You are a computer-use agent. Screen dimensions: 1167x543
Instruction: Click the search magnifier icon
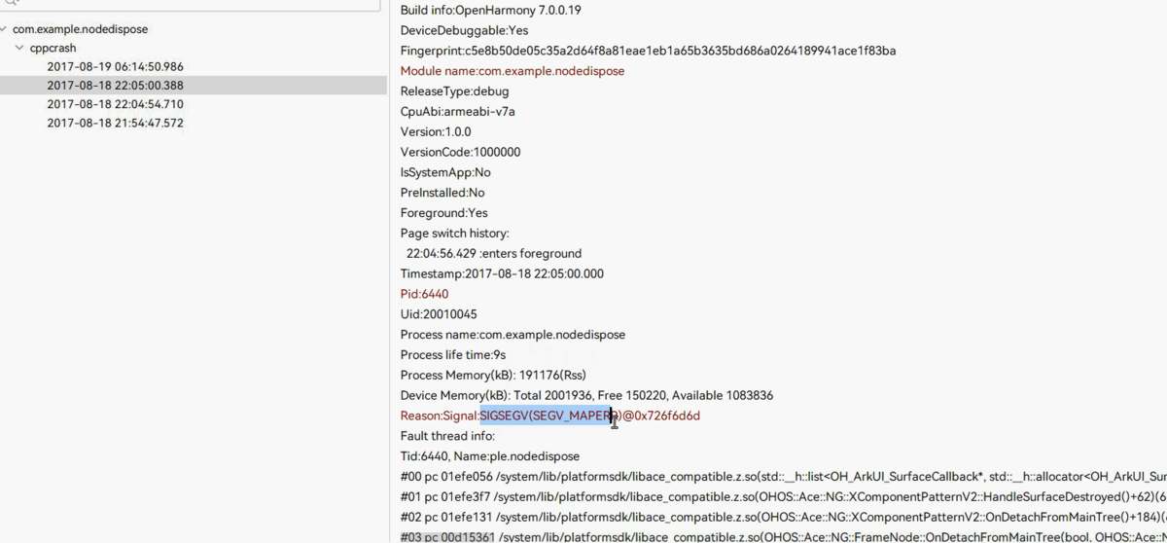coord(12,3)
